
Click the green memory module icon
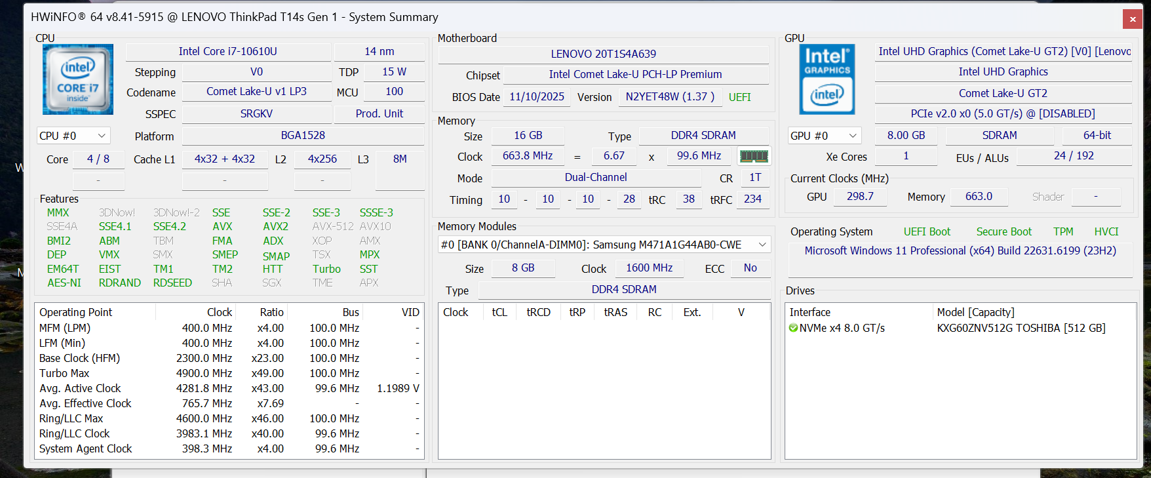click(x=754, y=156)
